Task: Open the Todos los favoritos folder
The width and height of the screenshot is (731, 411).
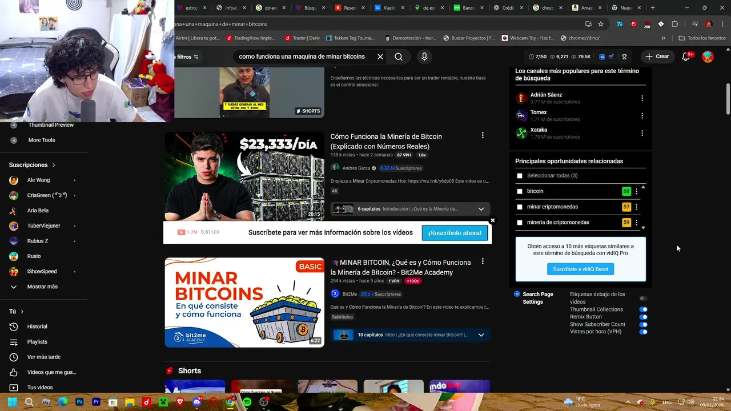Action: point(702,38)
